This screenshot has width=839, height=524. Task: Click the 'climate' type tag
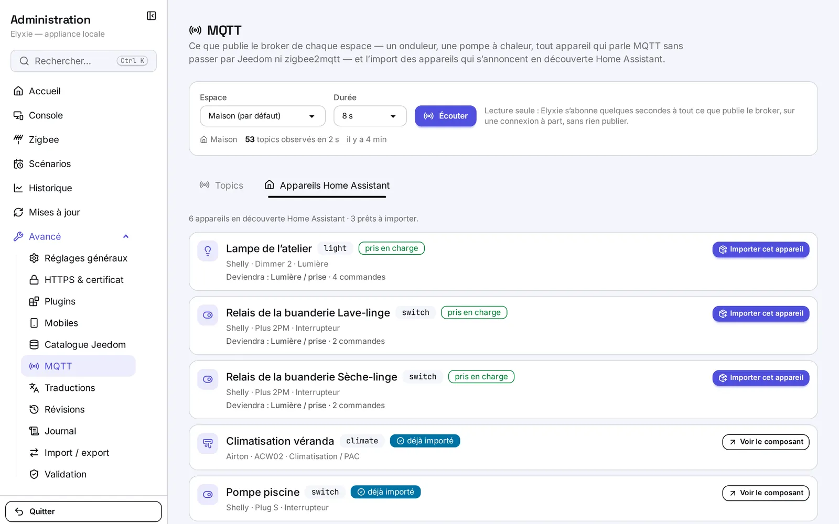click(362, 441)
